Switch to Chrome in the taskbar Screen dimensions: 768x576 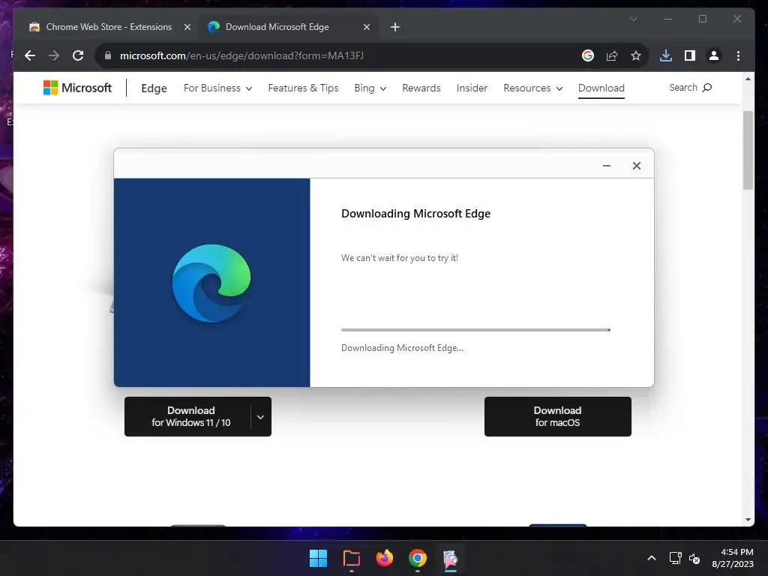417,558
